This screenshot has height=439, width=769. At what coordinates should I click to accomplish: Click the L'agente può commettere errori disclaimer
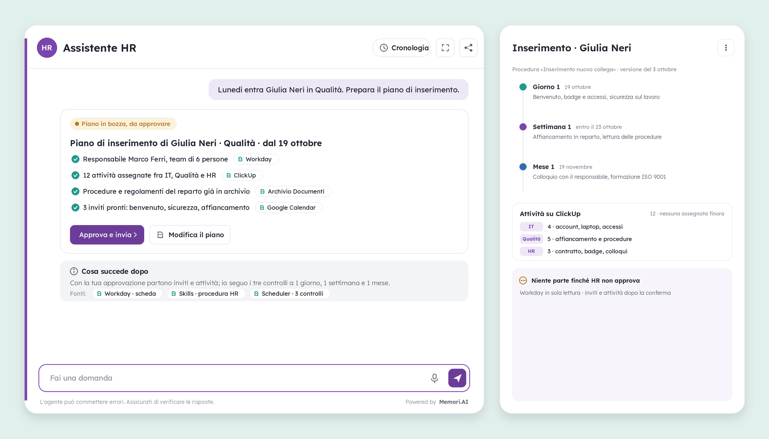tap(127, 402)
